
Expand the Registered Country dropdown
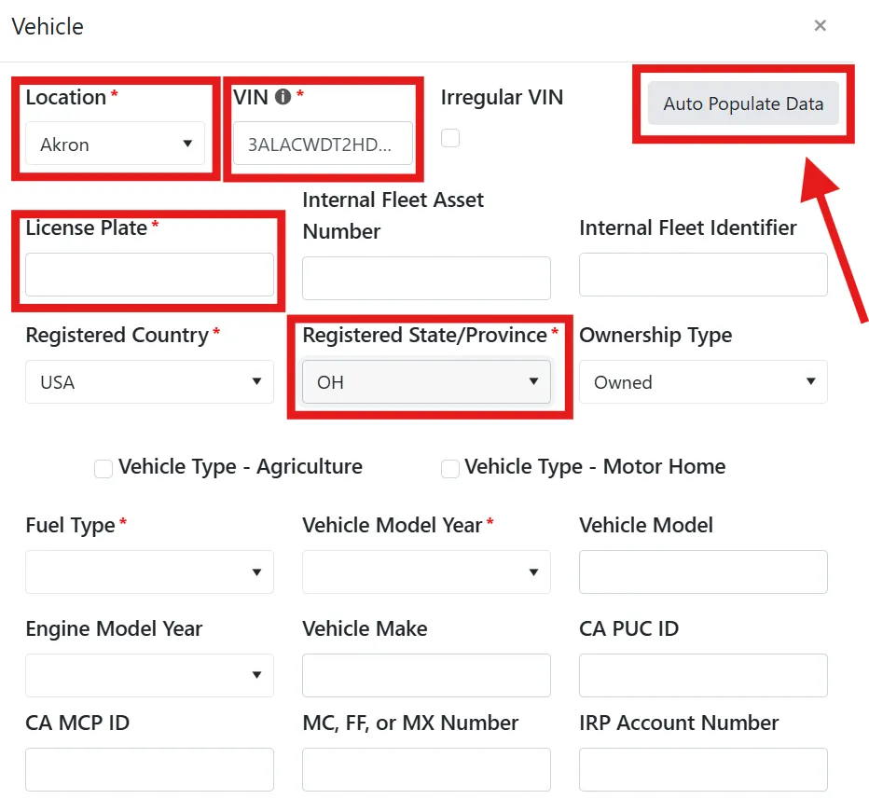click(149, 381)
